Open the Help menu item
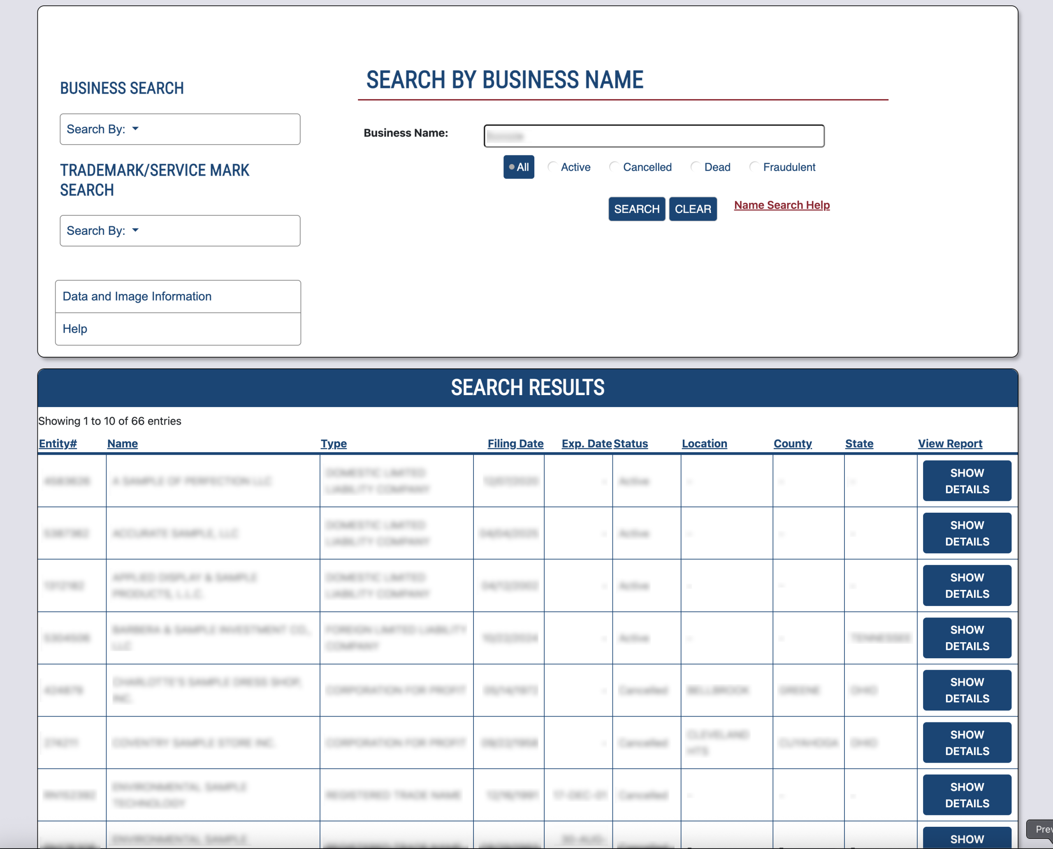This screenshot has height=849, width=1053. [178, 328]
